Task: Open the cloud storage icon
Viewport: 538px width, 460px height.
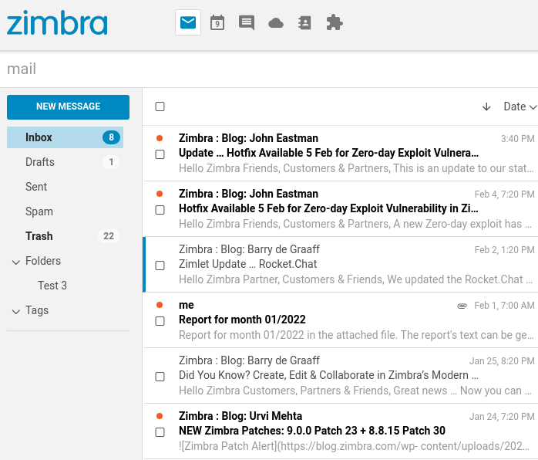Action: tap(275, 23)
